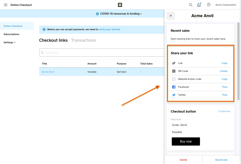Screen dimensions: 241x164
Task: Focus the Search links field
Action: pos(102,52)
